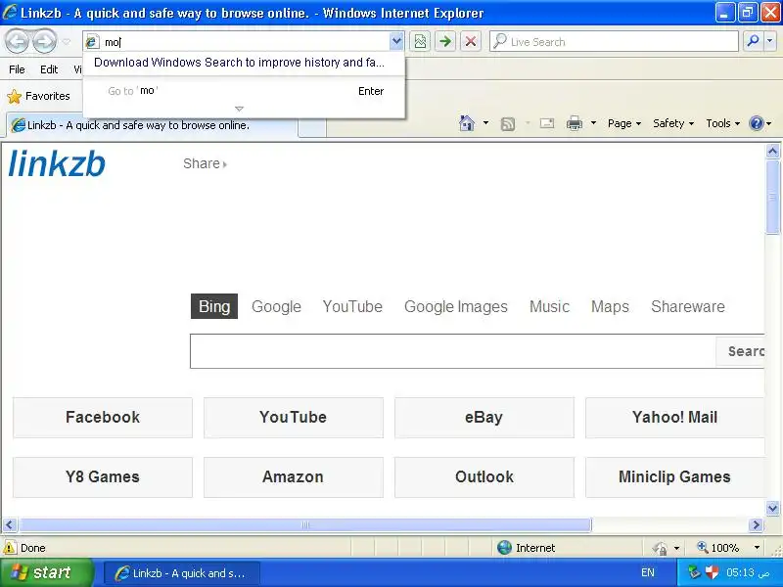Click the Print icon
Screen dimensions: 783x587
[x=575, y=123]
